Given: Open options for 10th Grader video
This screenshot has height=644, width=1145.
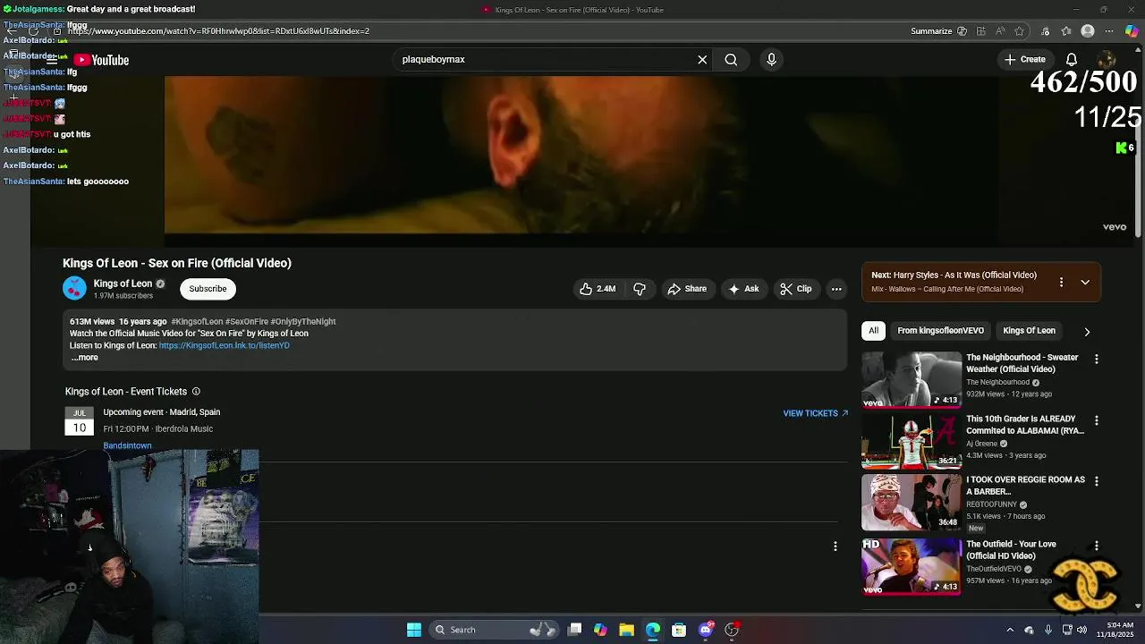Looking at the screenshot, I should (1097, 420).
